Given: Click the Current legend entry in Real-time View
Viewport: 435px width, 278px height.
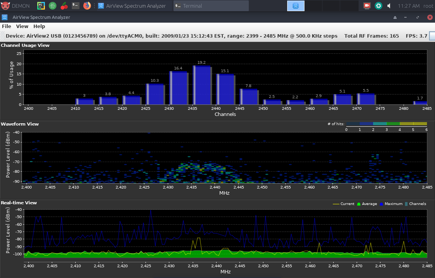Looking at the screenshot, I should (344, 204).
